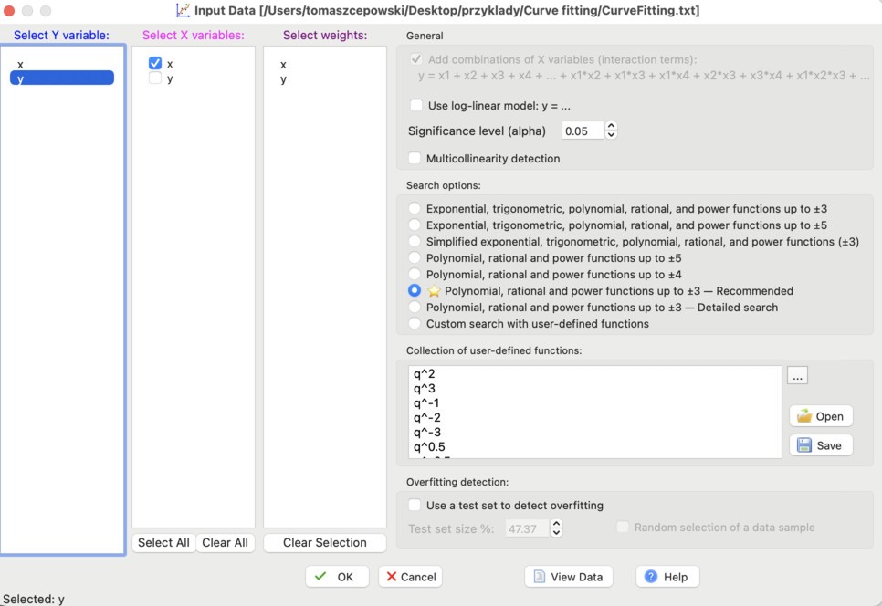
Task: Select the y variable in the Y list
Action: tap(61, 78)
